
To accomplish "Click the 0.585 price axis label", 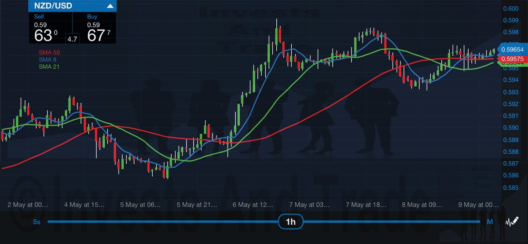I will click(510, 187).
